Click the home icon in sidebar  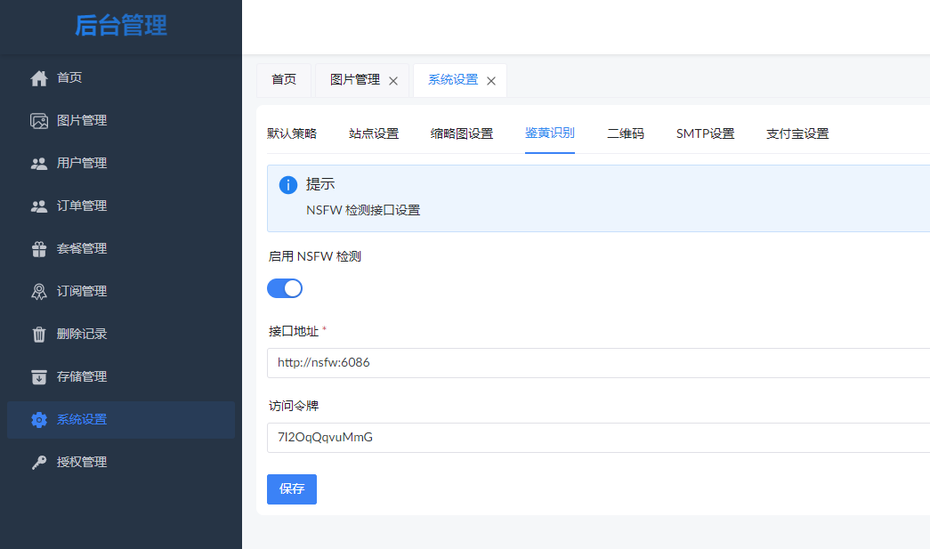pyautogui.click(x=39, y=78)
